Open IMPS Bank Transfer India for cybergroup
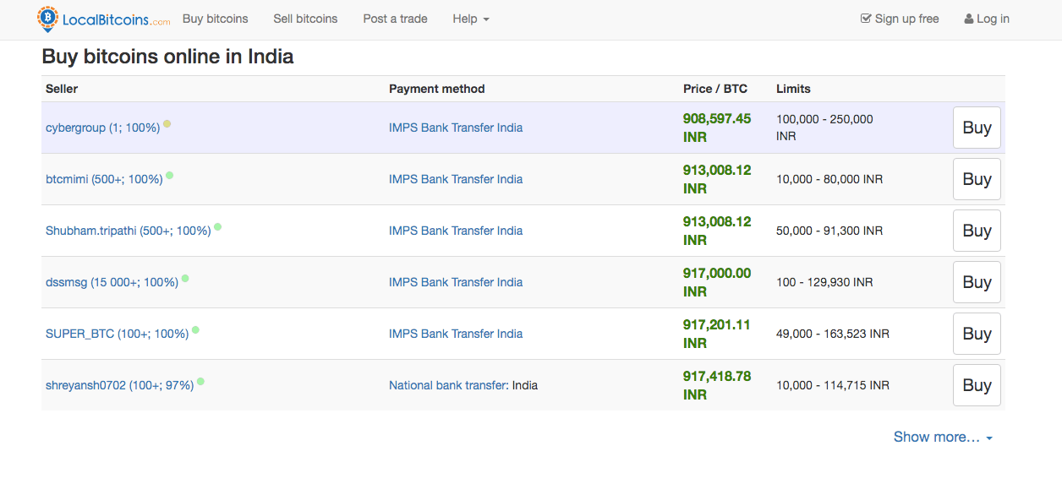 pos(456,128)
